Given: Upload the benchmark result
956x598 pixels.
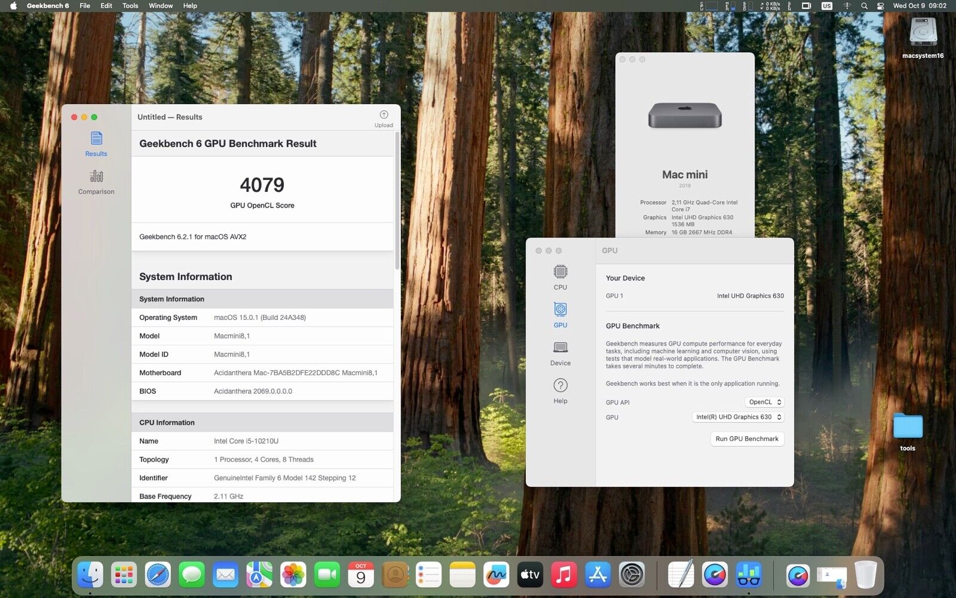Looking at the screenshot, I should (384, 119).
